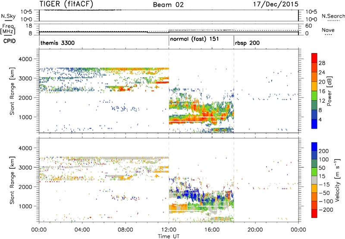The height and width of the screenshot is (239, 345).
Task: Click the 12:00 time axis label
Action: point(169,230)
